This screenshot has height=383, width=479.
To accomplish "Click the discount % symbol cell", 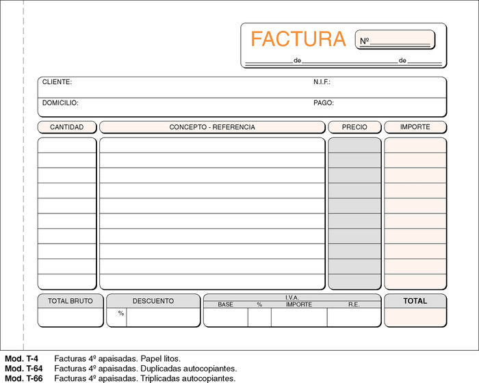I will [x=117, y=317].
